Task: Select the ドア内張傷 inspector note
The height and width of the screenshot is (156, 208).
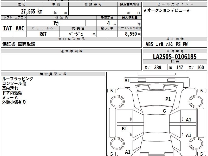Action: coord(12,93)
